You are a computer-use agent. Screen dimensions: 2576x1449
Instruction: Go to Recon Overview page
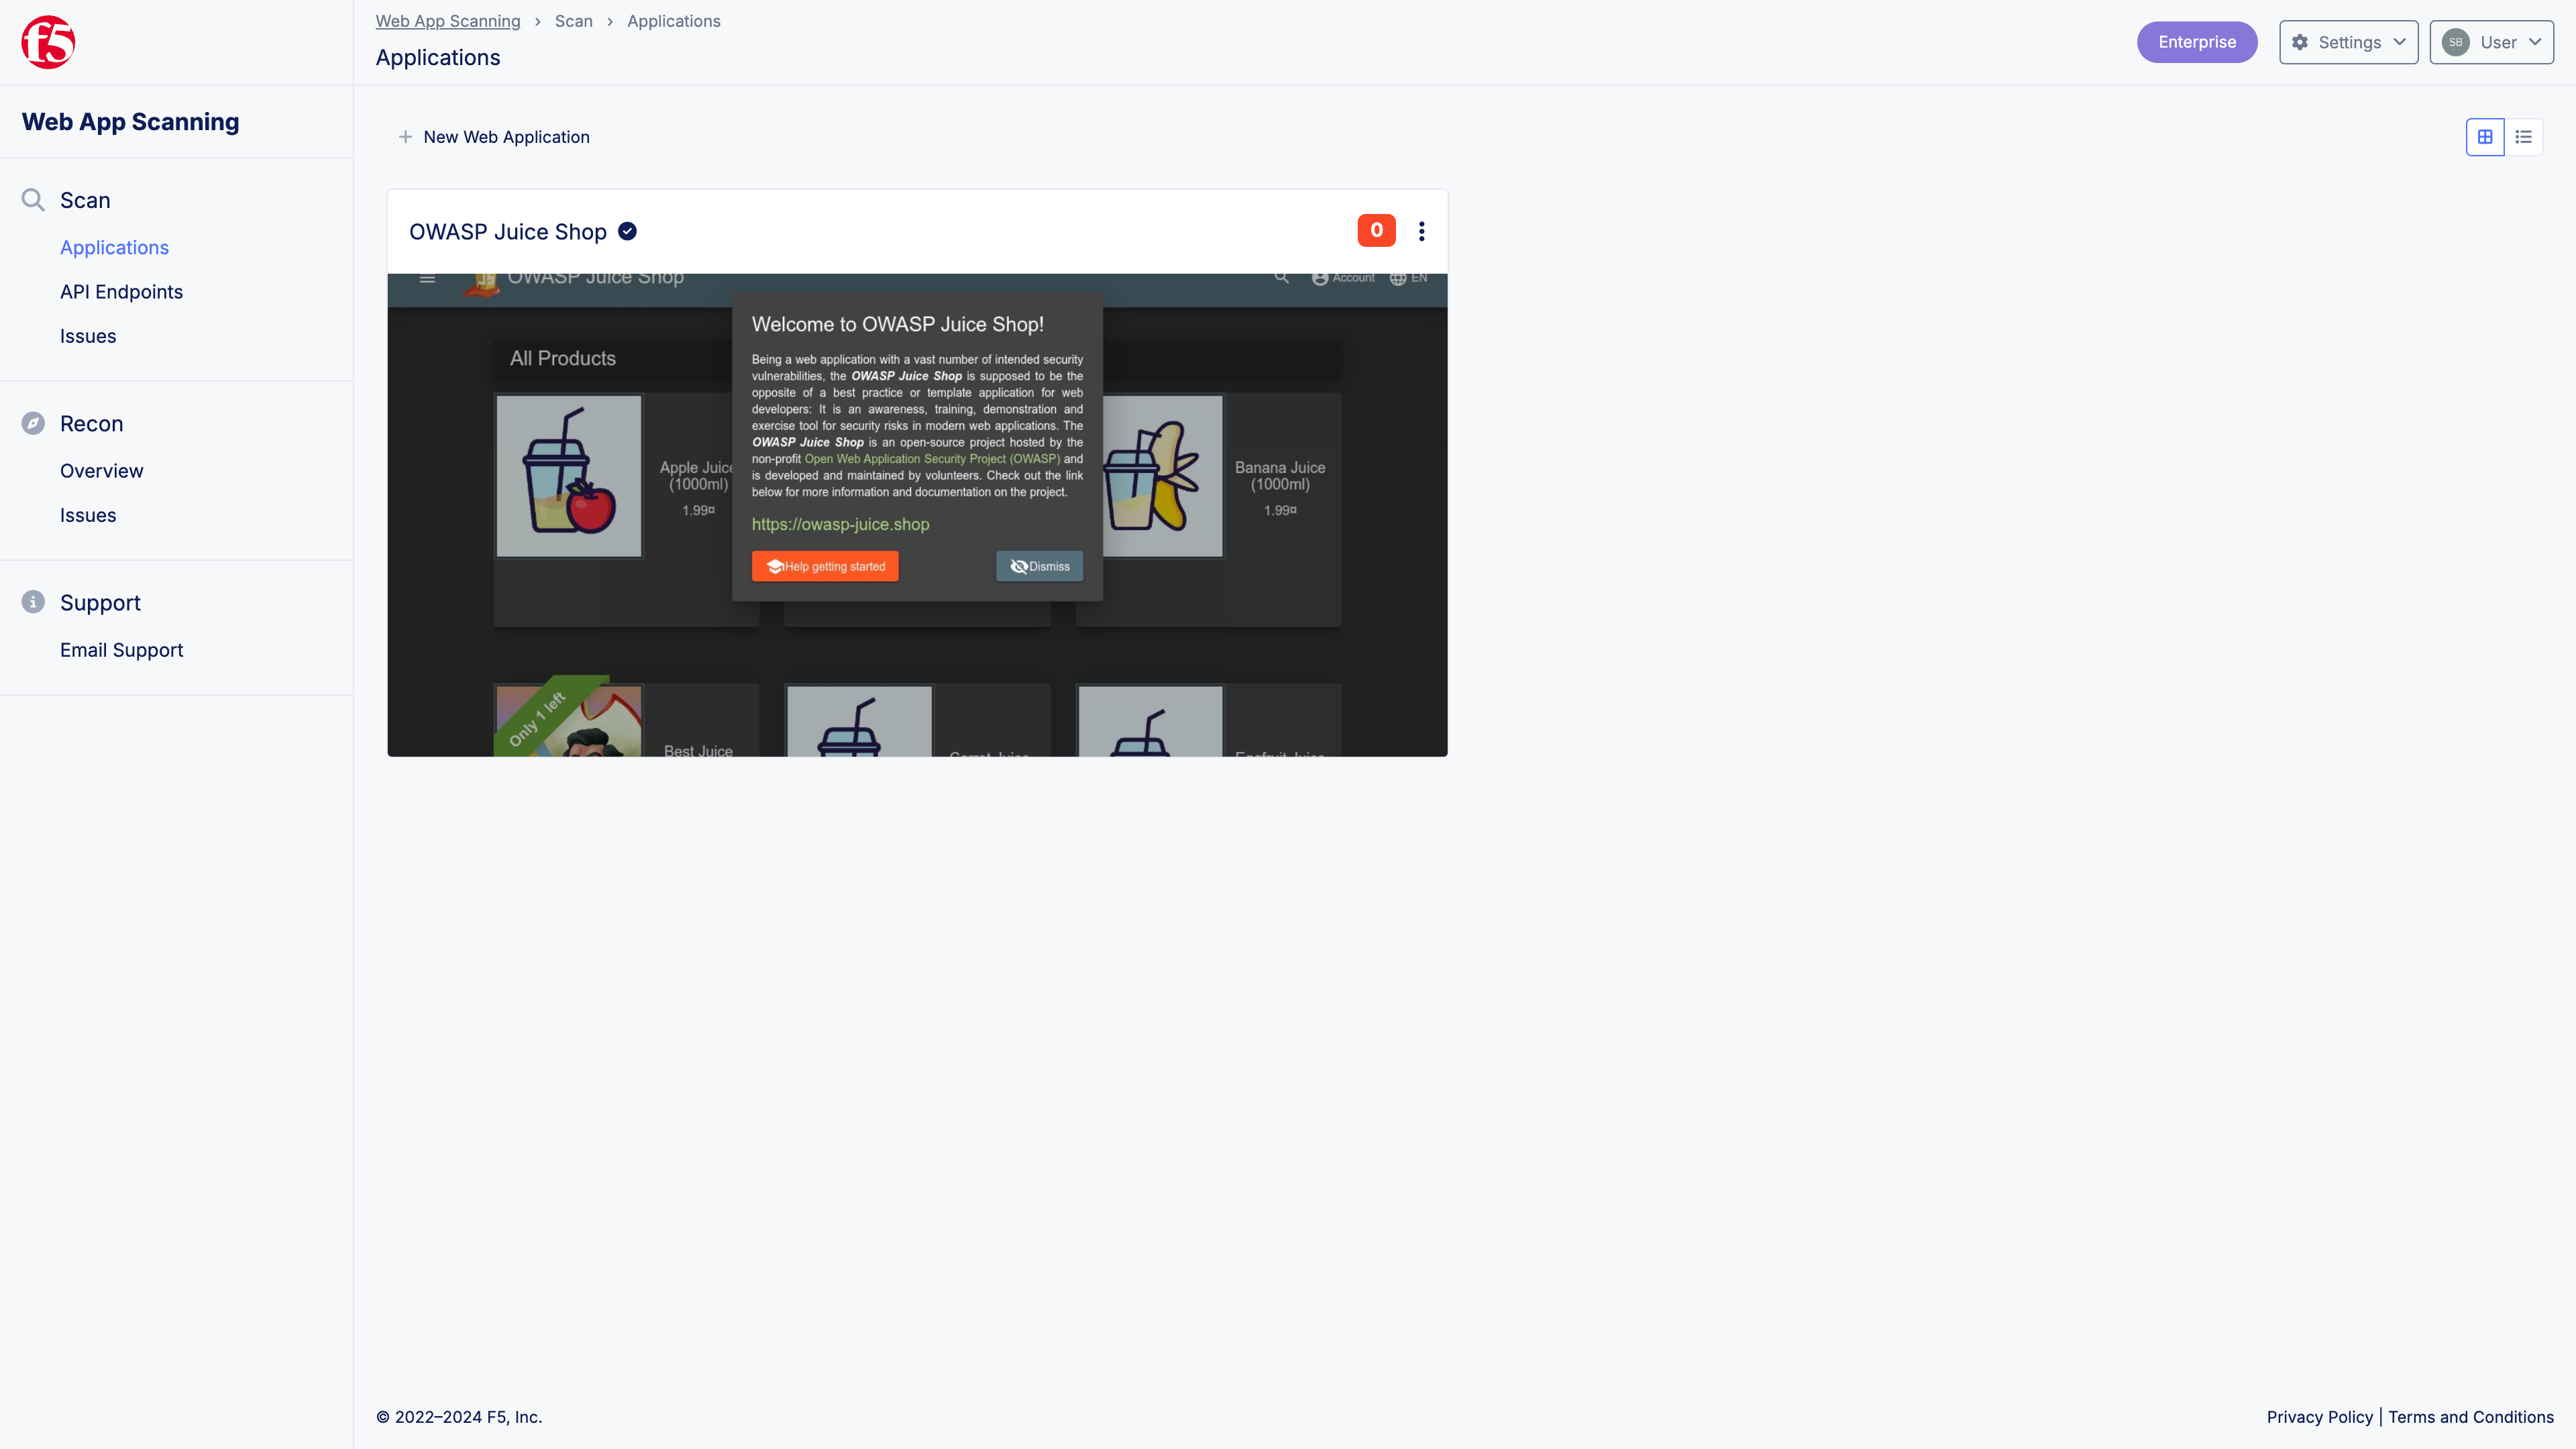click(101, 471)
